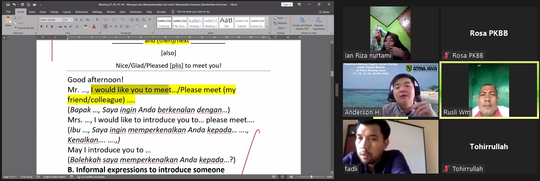Click the Save icon in Quick Access toolbar
The width and height of the screenshot is (540, 181).
coord(7,4)
